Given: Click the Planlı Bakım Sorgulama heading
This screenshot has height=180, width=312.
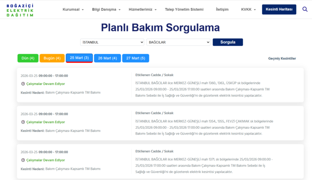Looking at the screenshot, I should click(x=160, y=28).
